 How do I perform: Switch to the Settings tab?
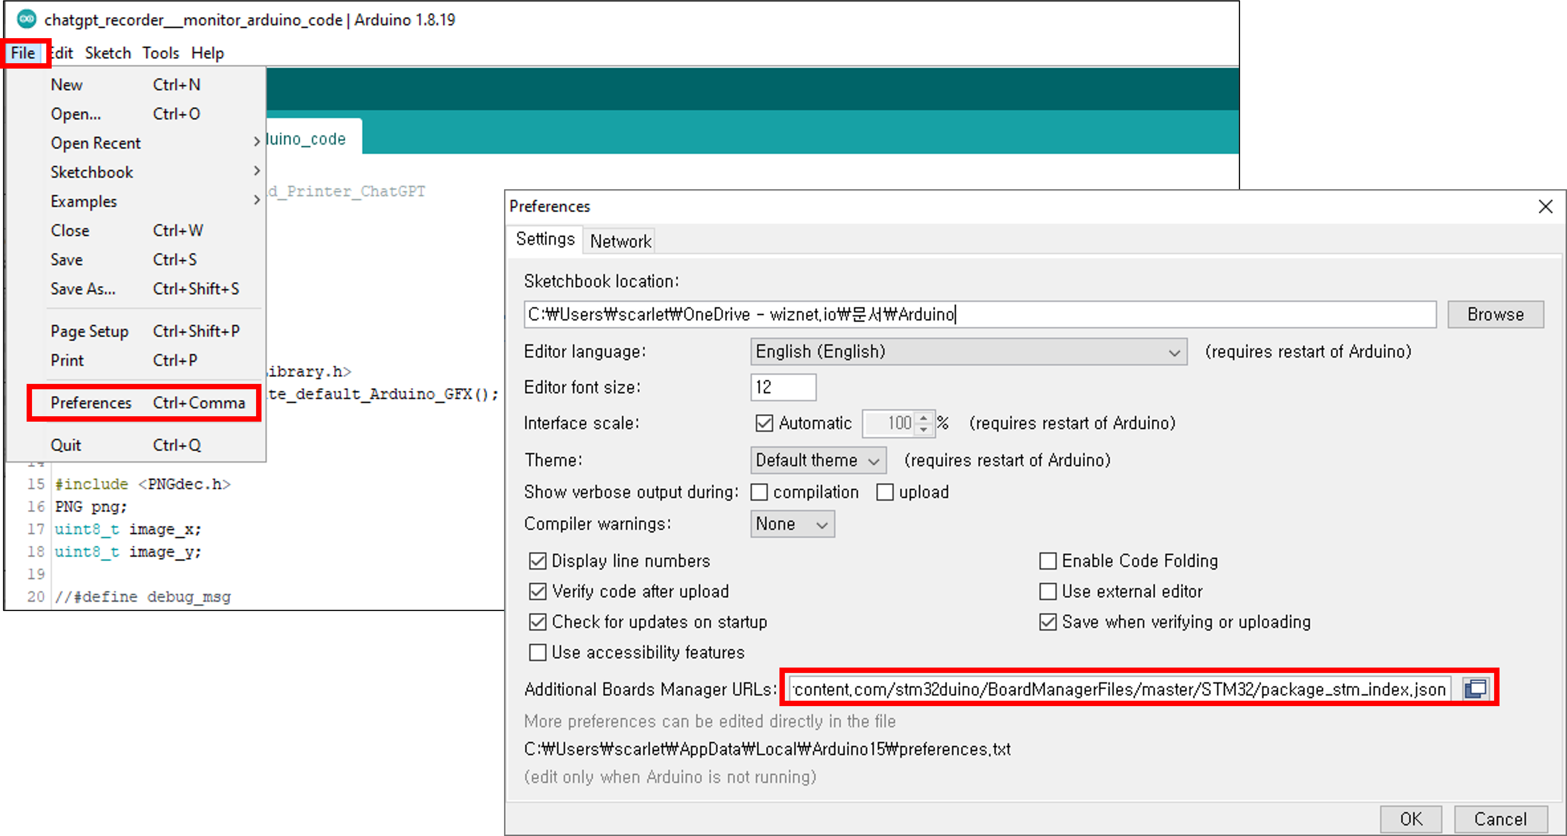click(545, 239)
